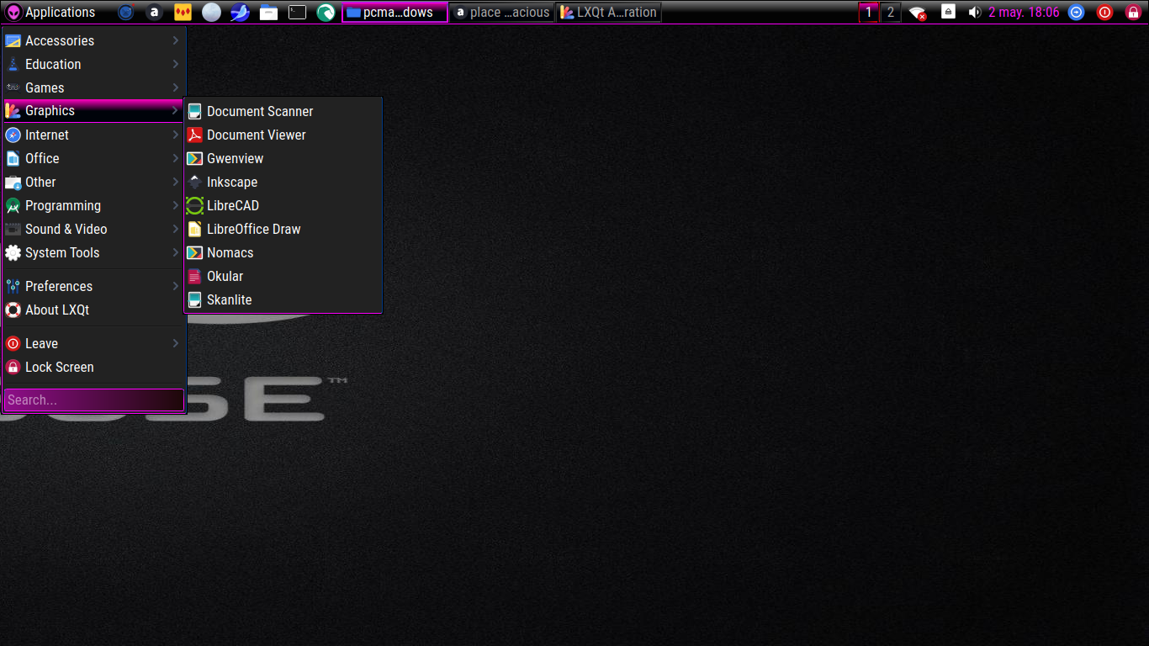Image resolution: width=1149 pixels, height=646 pixels.
Task: Open Nomacs image viewer
Action: click(x=283, y=252)
